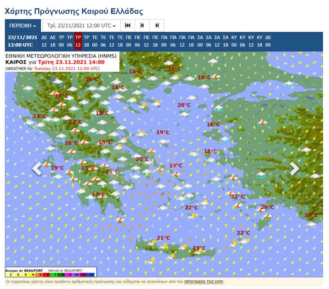Select timeline slot ΤΕ 00

tap(95, 41)
